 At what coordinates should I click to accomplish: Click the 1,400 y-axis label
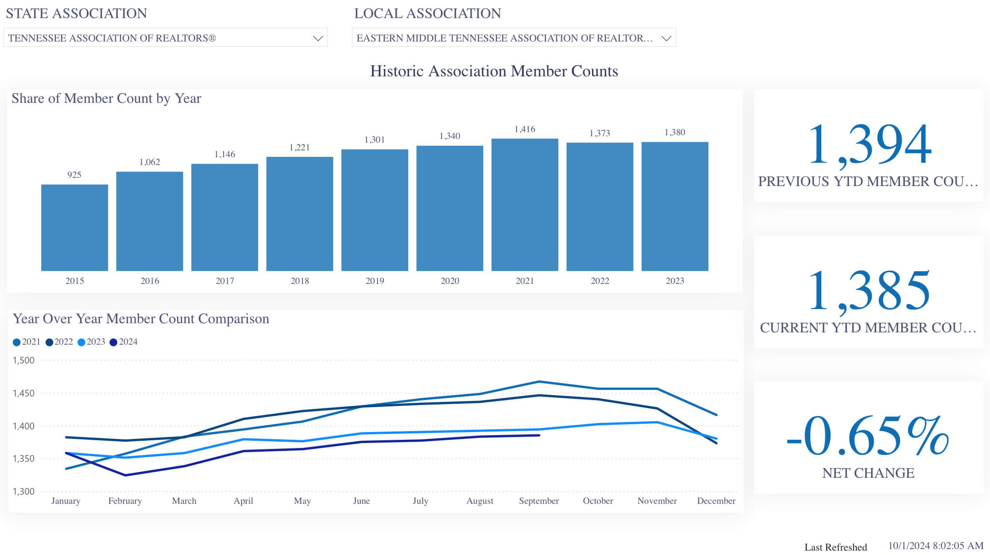(x=23, y=426)
